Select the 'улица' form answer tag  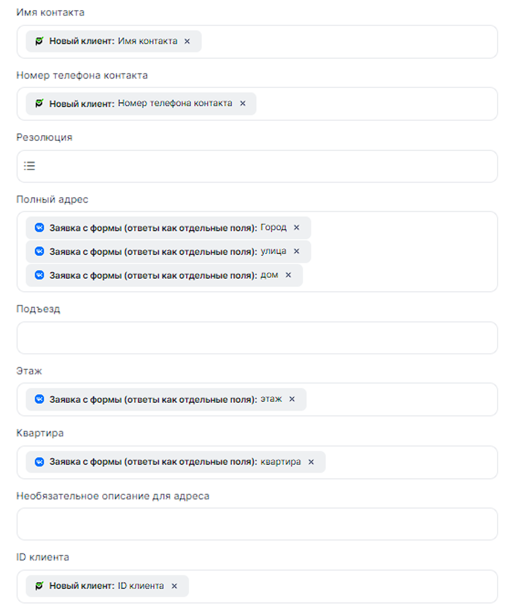pyautogui.click(x=156, y=251)
